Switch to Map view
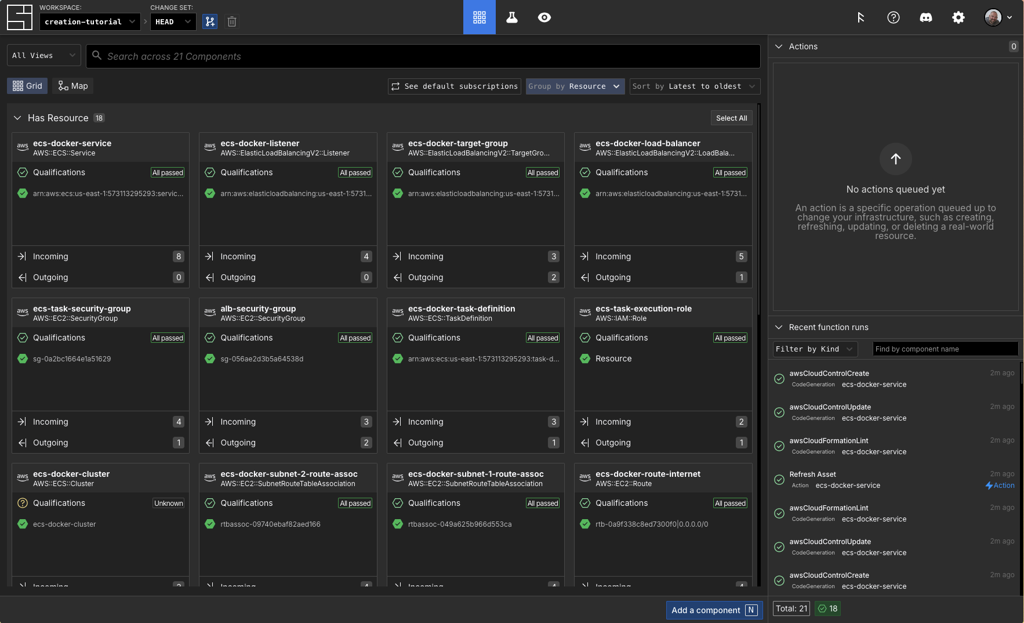The width and height of the screenshot is (1024, 623). point(72,86)
